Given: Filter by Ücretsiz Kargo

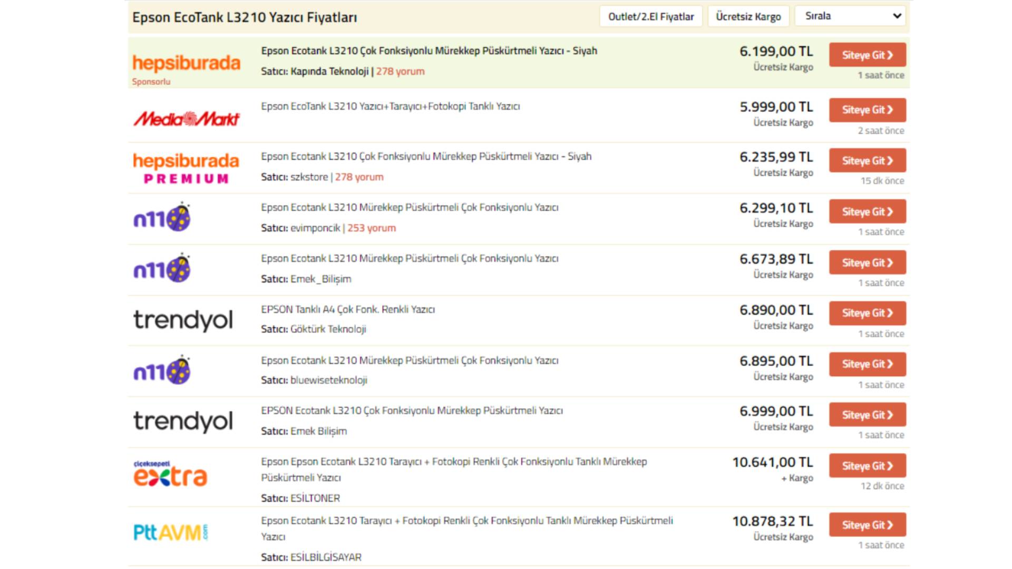Looking at the screenshot, I should (748, 16).
